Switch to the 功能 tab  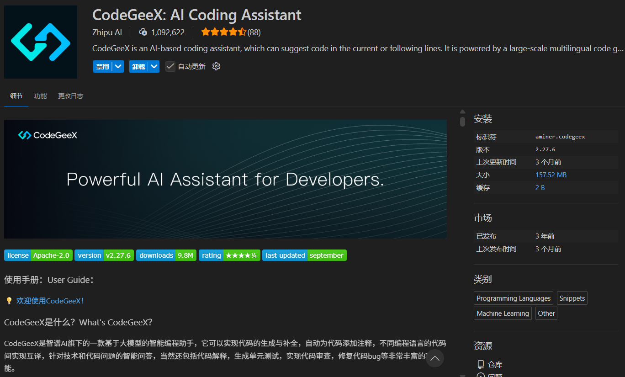[40, 96]
